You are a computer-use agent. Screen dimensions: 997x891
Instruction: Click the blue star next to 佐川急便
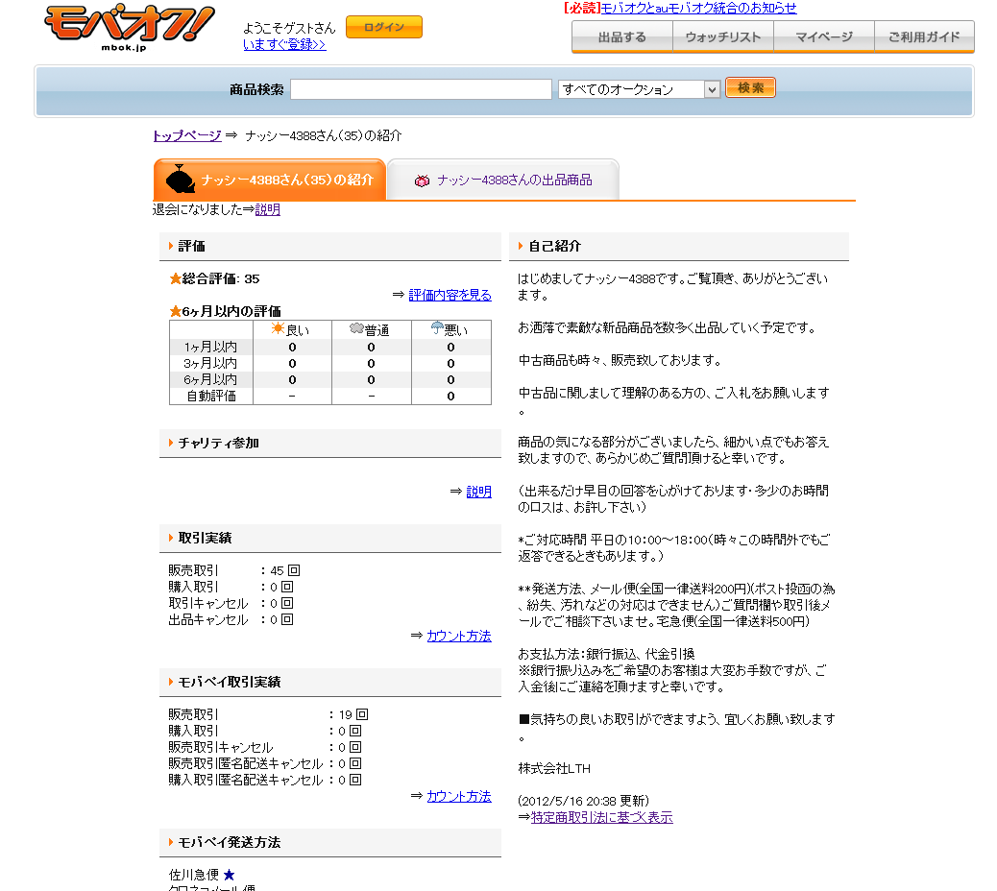pyautogui.click(x=229, y=875)
